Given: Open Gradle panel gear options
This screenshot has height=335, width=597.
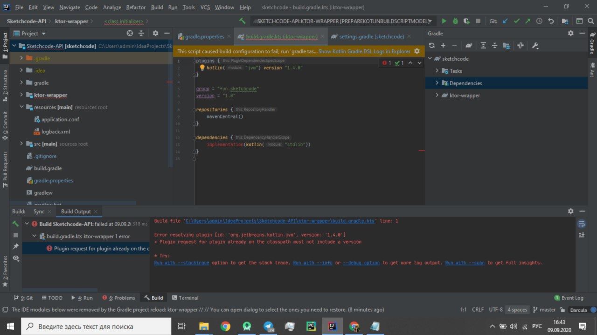Looking at the screenshot, I should pyautogui.click(x=570, y=33).
